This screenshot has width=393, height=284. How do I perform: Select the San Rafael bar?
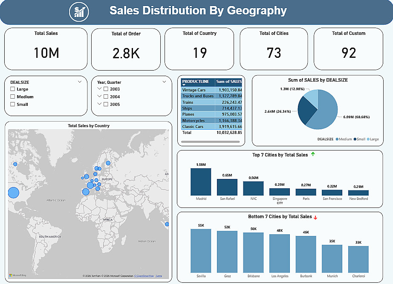click(227, 187)
